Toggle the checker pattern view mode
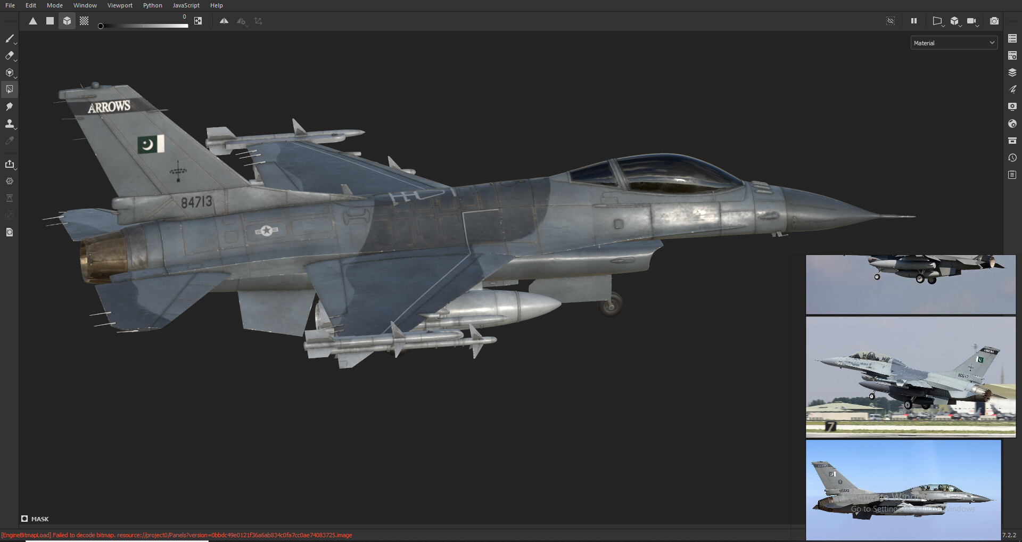The image size is (1022, 542). click(x=84, y=21)
